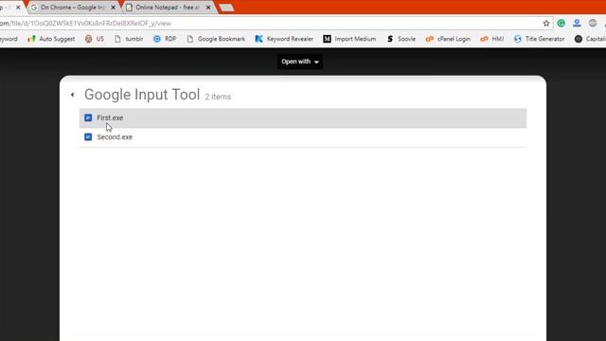
Task: Switch to the 'On Chrome – Google Input' tab
Action: (73, 8)
